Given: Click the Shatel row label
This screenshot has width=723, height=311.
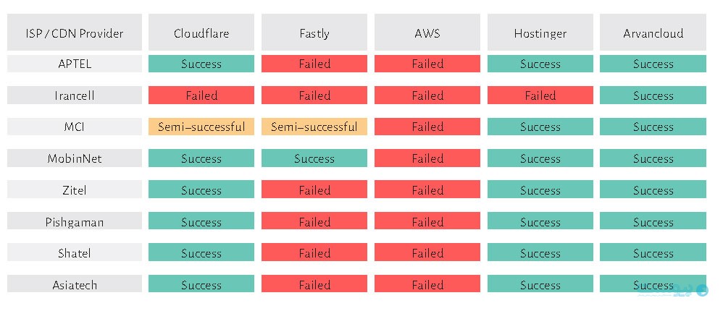Looking at the screenshot, I should (74, 252).
